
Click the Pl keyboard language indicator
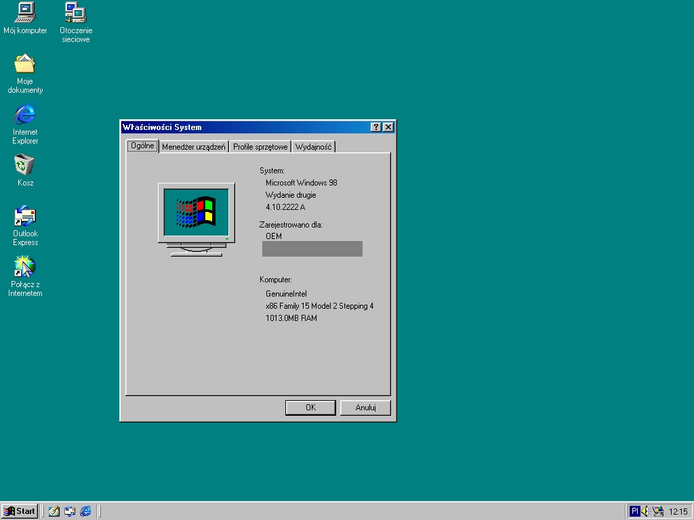634,511
